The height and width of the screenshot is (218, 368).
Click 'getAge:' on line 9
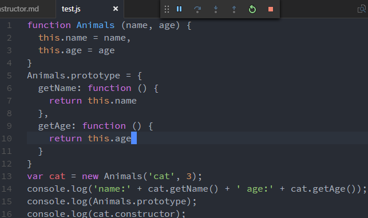tap(57, 126)
